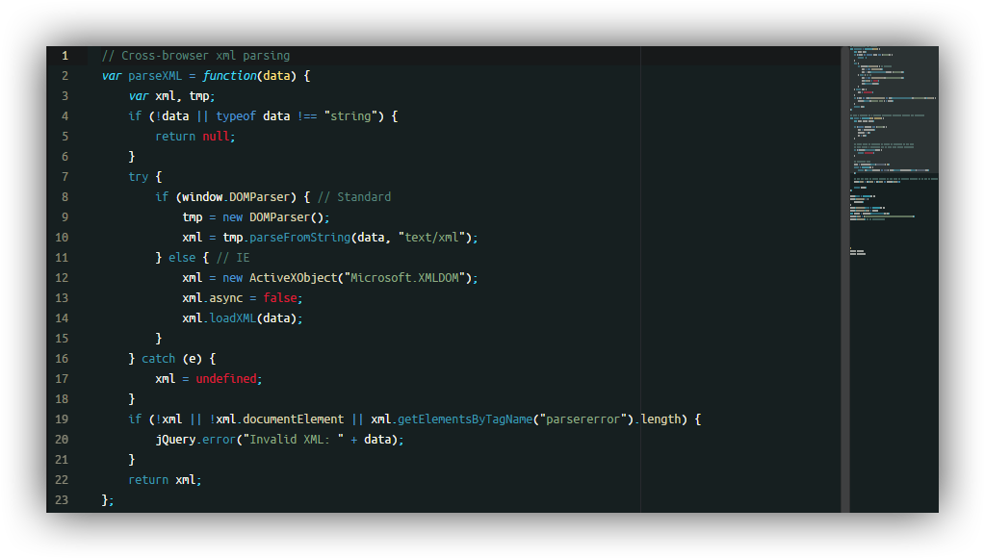Click the vertical scrollbar beside the minimap
Image resolution: width=984 pixels, height=558 pixels.
coord(845,279)
